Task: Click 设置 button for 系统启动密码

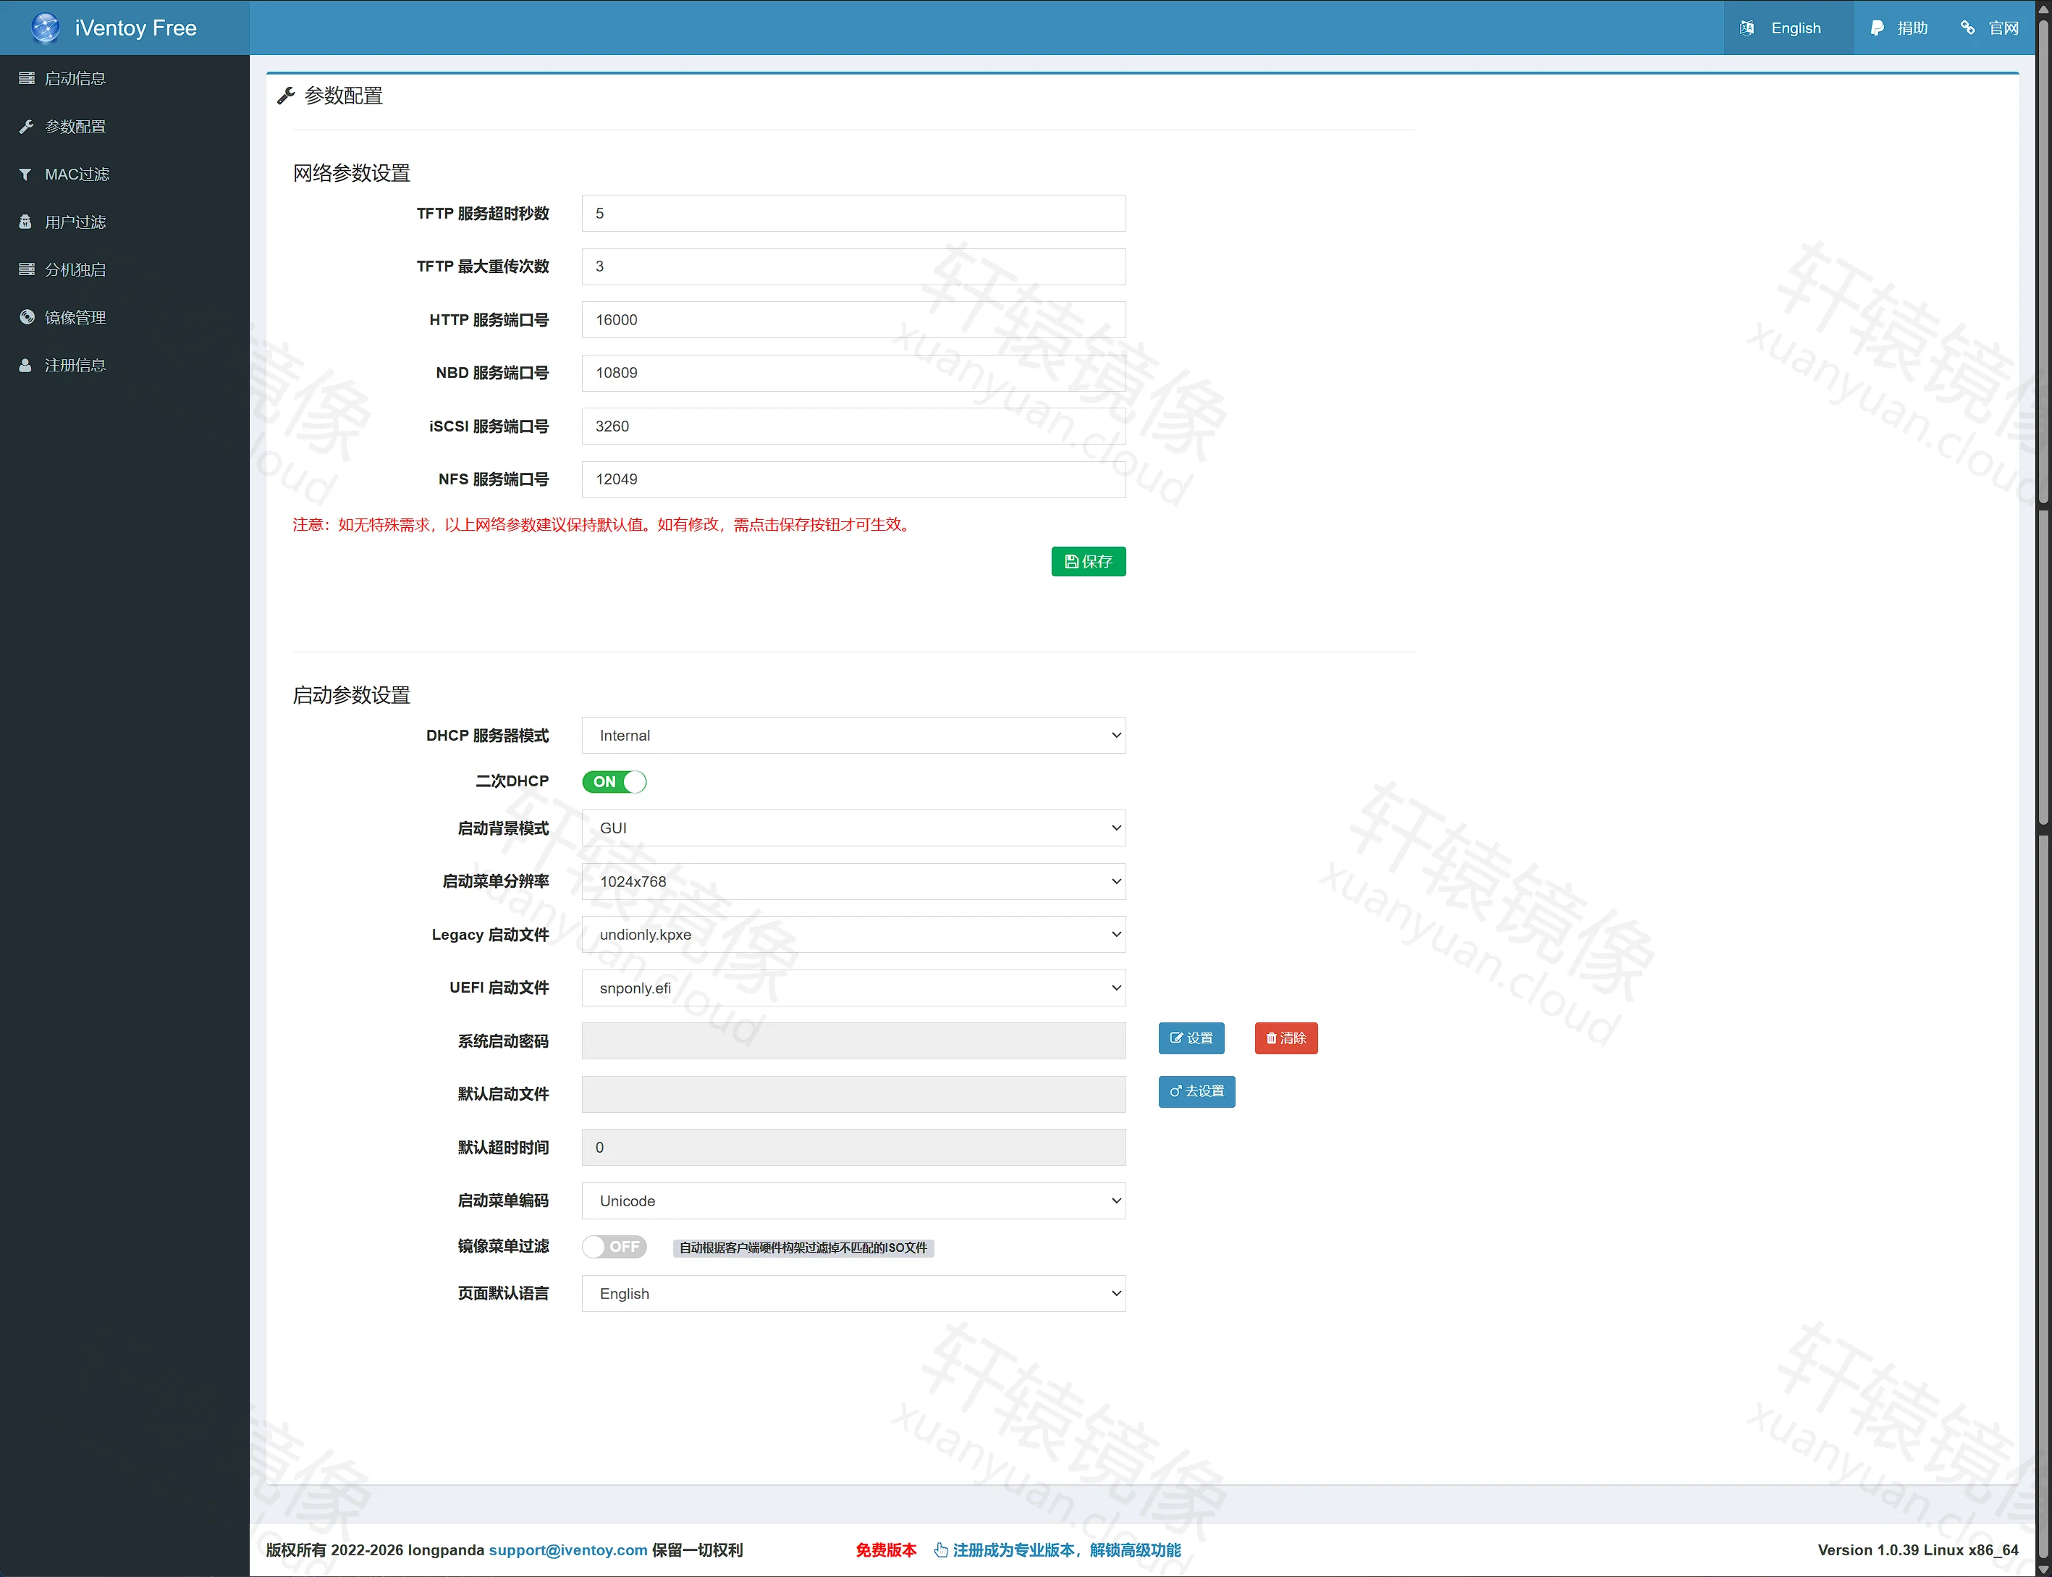Action: [1191, 1038]
